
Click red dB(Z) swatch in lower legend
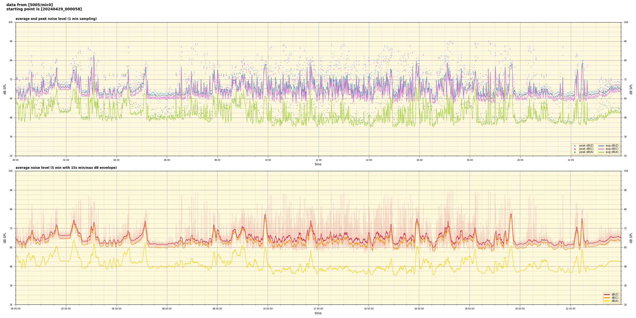(x=607, y=294)
